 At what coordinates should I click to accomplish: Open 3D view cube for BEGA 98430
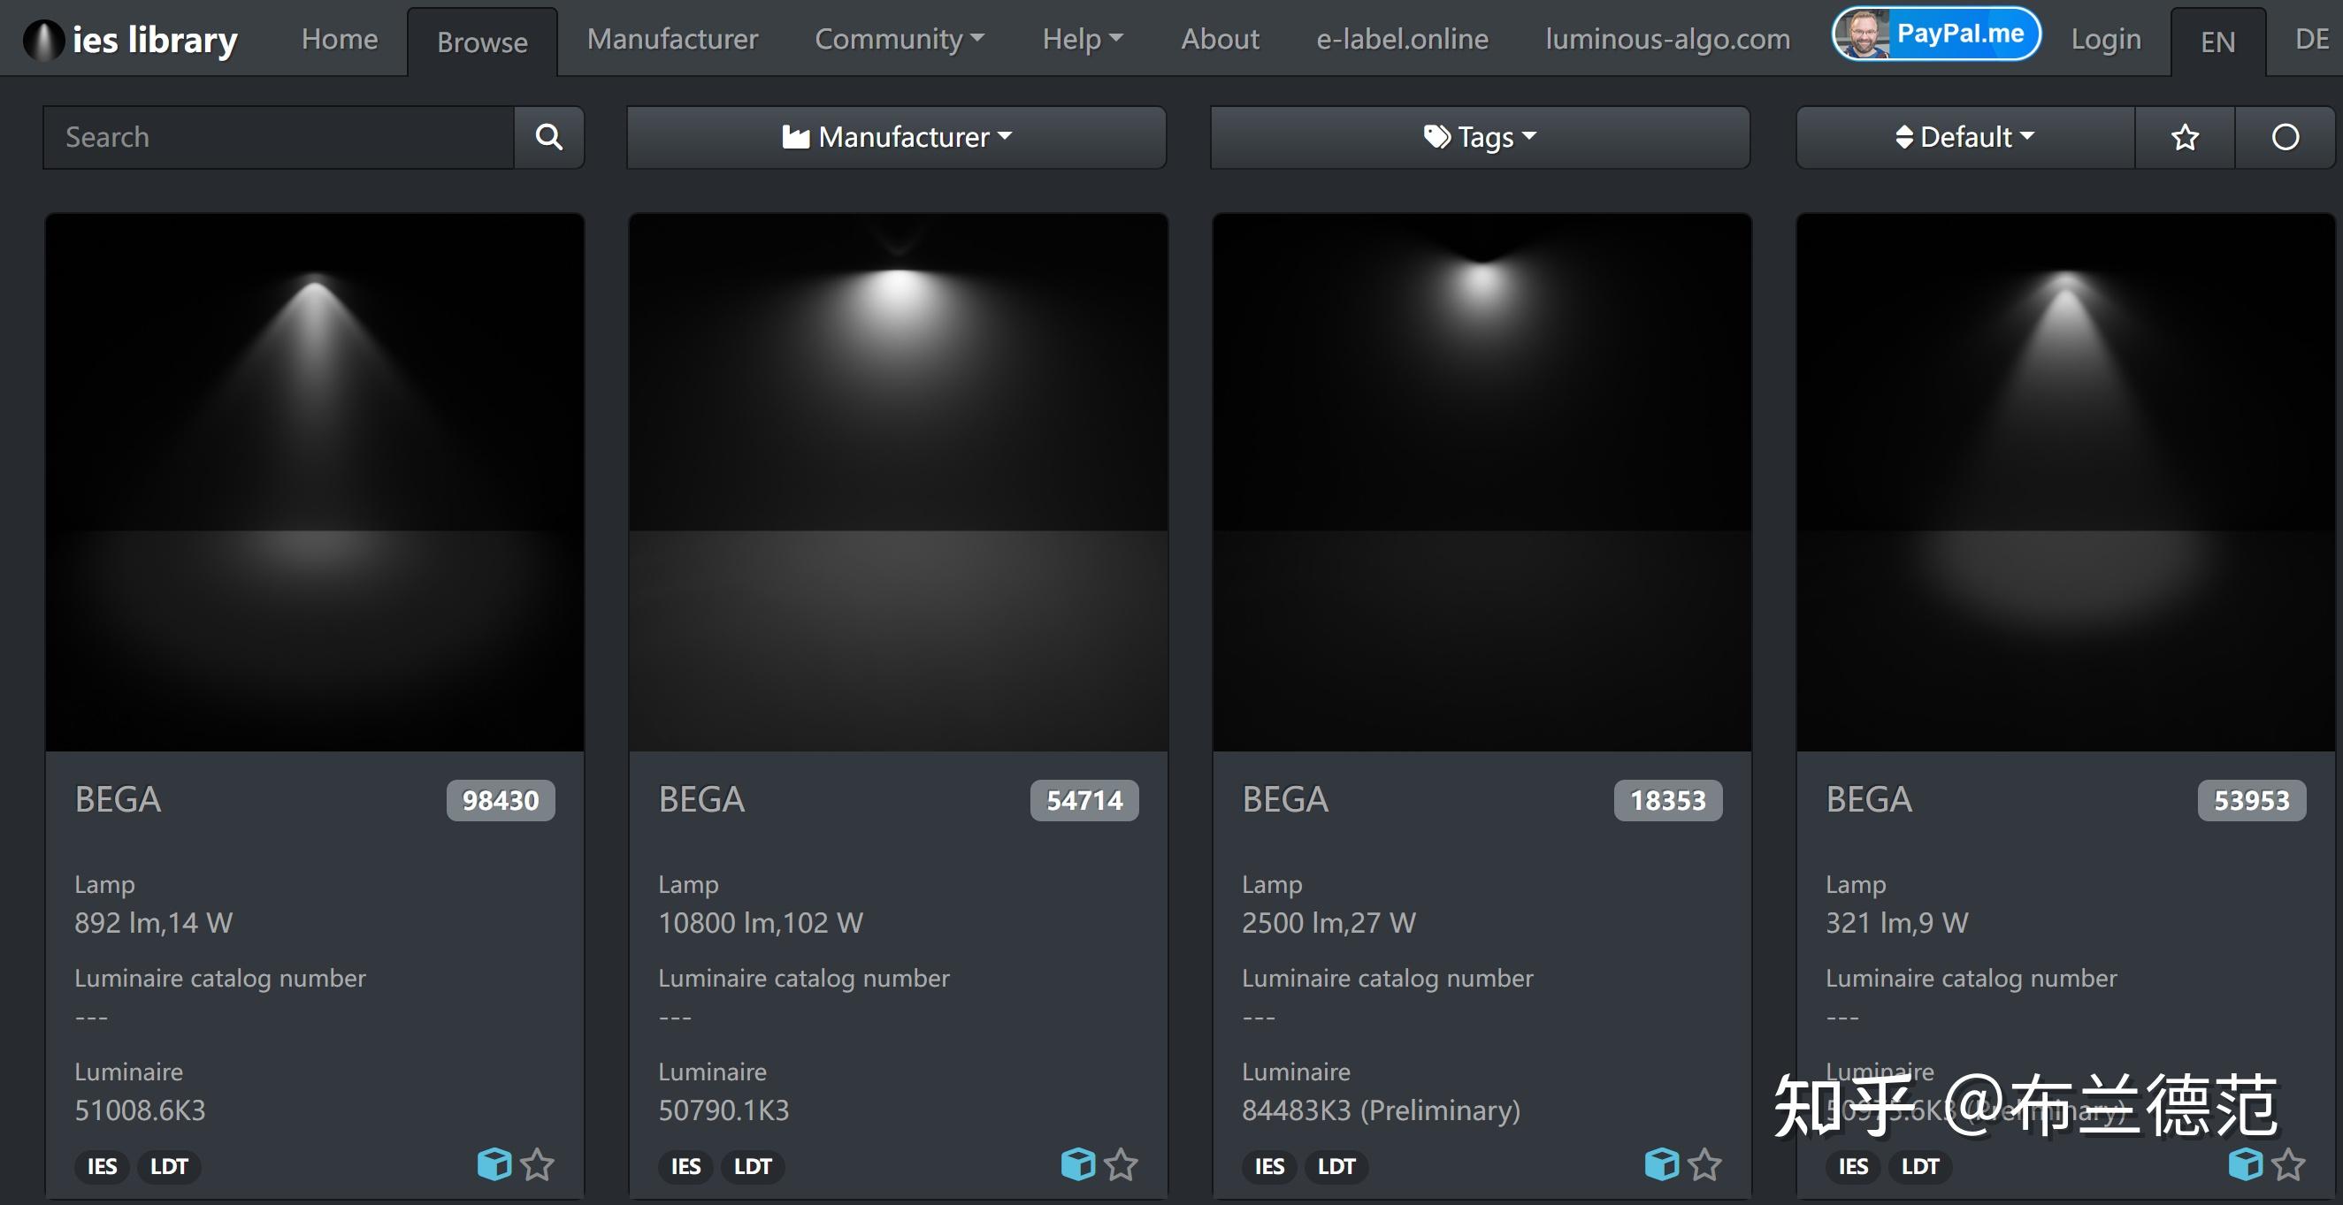tap(494, 1164)
